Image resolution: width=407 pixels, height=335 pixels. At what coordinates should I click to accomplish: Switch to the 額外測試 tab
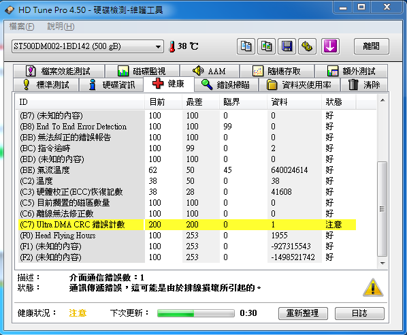[351, 71]
